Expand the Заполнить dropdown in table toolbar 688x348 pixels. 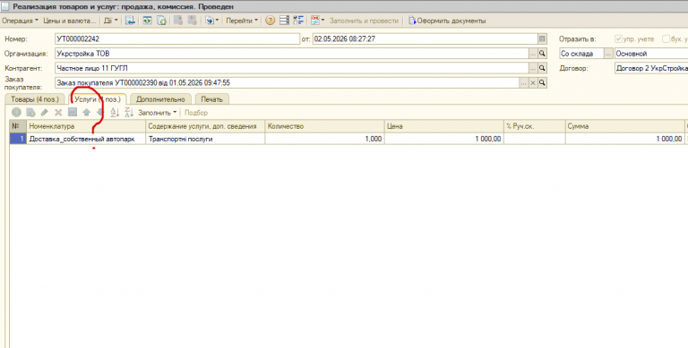click(x=157, y=113)
